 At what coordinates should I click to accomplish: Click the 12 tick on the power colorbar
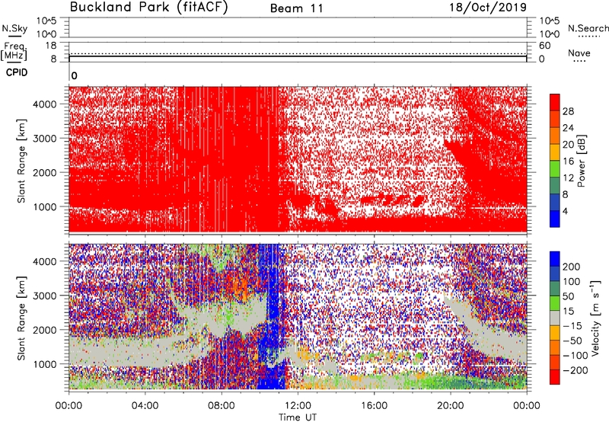click(x=568, y=177)
